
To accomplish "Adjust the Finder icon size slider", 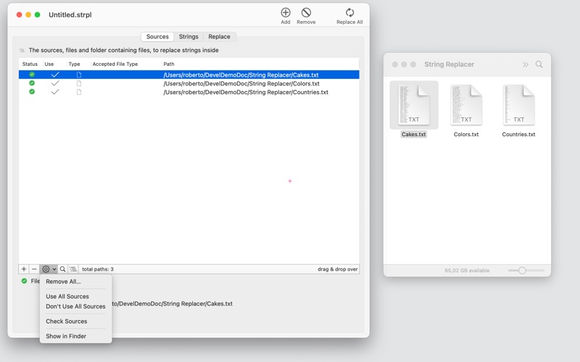I will 522,270.
